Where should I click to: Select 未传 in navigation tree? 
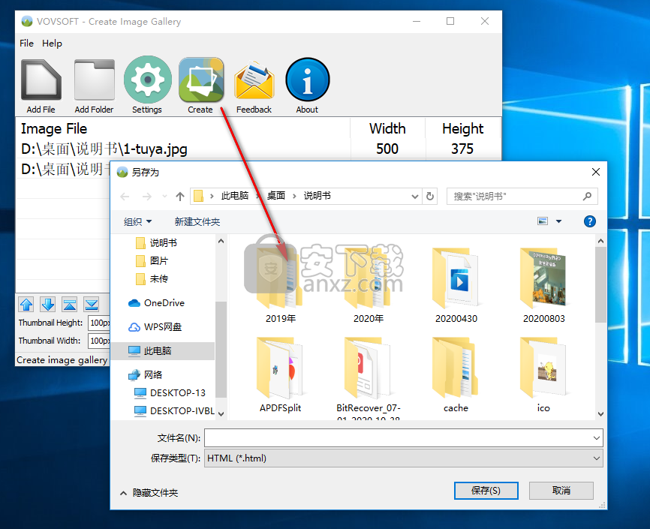pyautogui.click(x=152, y=279)
